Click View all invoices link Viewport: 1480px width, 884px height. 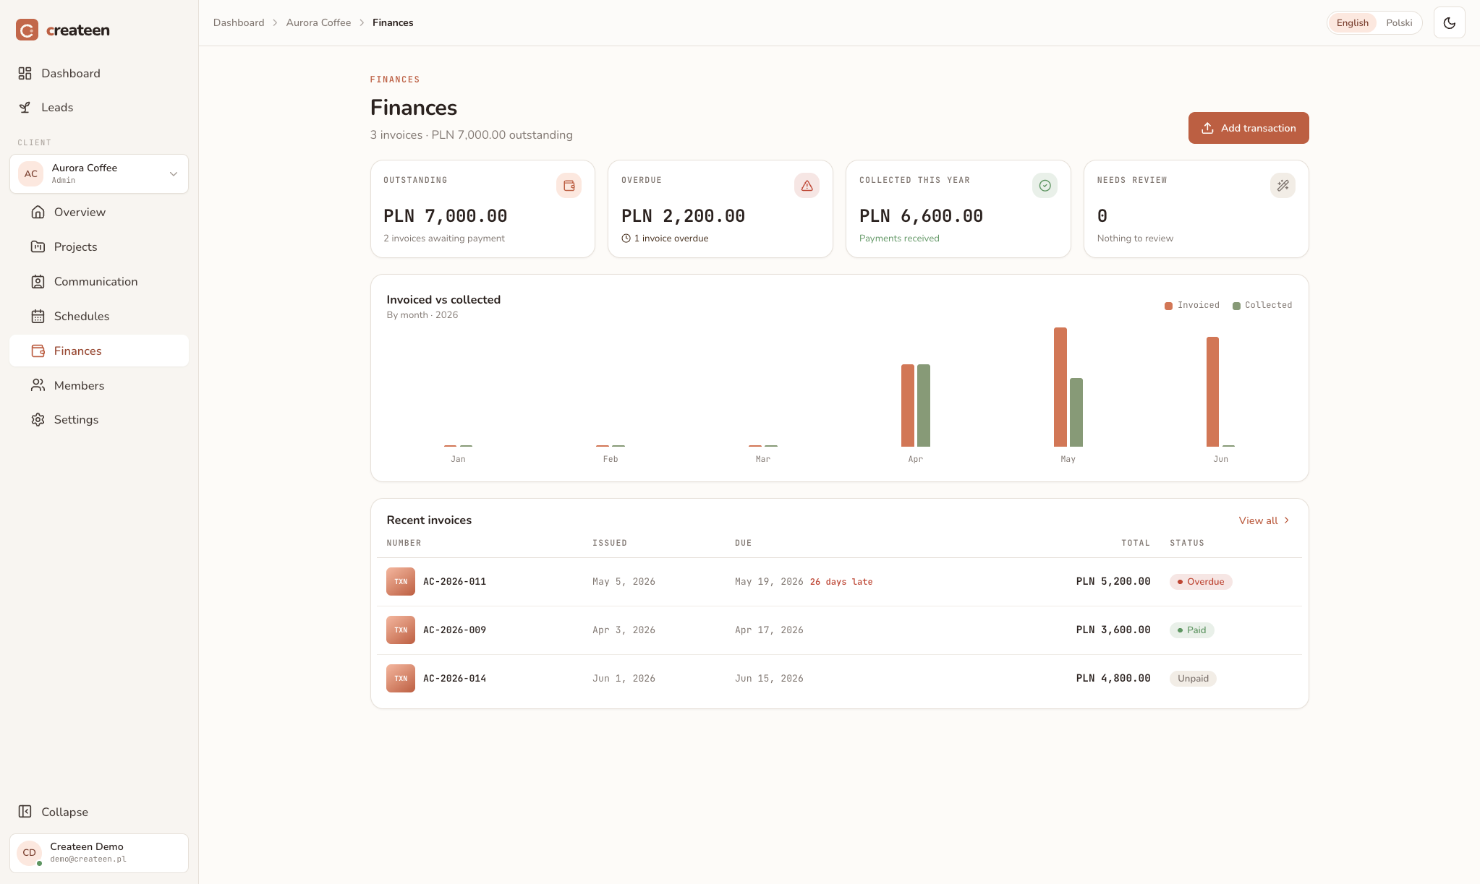coord(1264,520)
